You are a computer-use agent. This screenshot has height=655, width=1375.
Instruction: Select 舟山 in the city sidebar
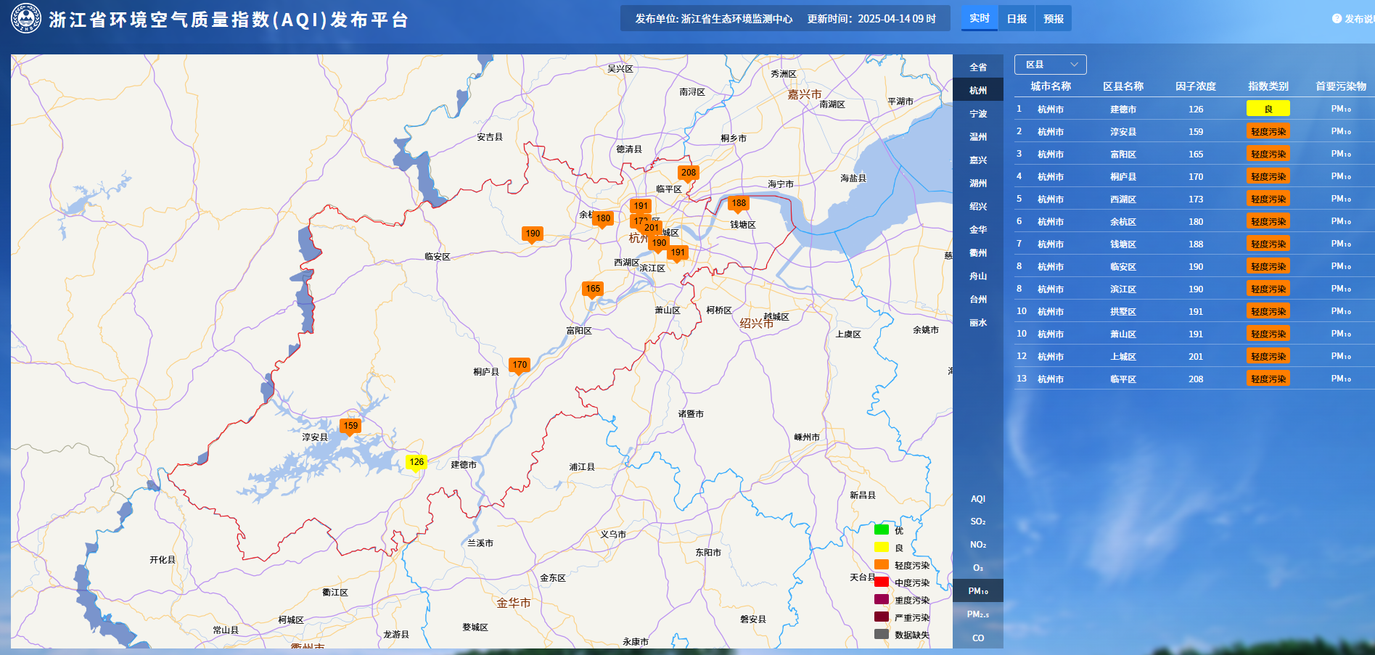978,276
